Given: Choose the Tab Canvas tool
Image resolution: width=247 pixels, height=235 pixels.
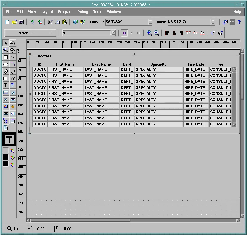Looking at the screenshot, I should coord(13,121).
